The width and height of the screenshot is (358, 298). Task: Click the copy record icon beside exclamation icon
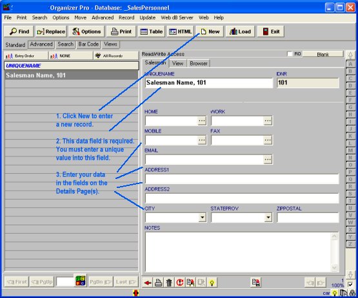pyautogui.click(x=191, y=283)
